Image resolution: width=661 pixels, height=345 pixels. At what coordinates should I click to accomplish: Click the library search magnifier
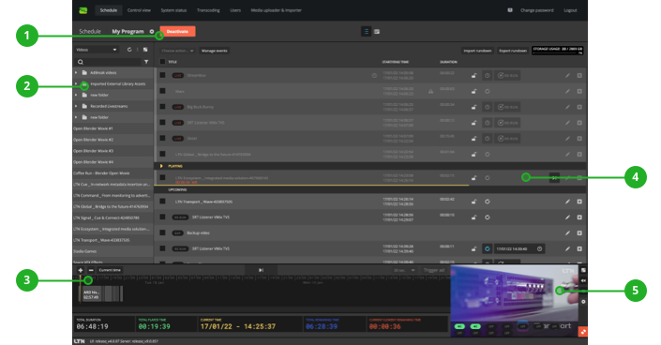[x=81, y=62]
